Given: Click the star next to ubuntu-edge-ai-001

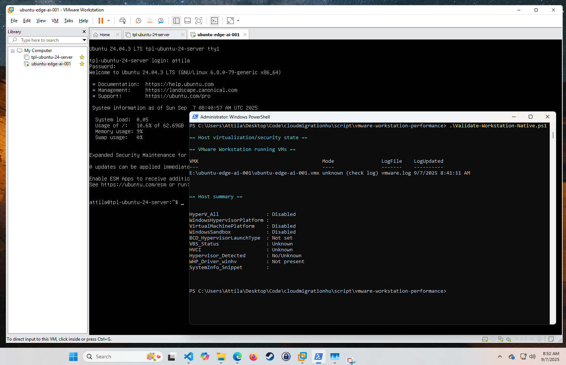Looking at the screenshot, I should [x=82, y=63].
